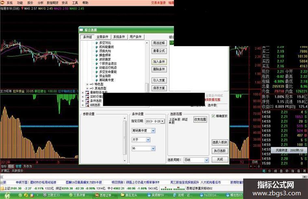Select the 波段赢家 condition item

tap(105, 59)
